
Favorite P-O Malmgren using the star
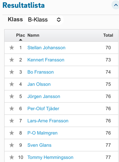12,133
